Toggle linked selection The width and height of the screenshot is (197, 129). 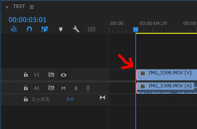pyautogui.click(x=45, y=29)
